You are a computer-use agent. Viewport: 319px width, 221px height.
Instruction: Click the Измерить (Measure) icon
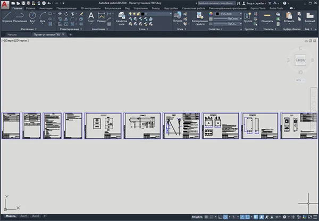click(x=267, y=17)
